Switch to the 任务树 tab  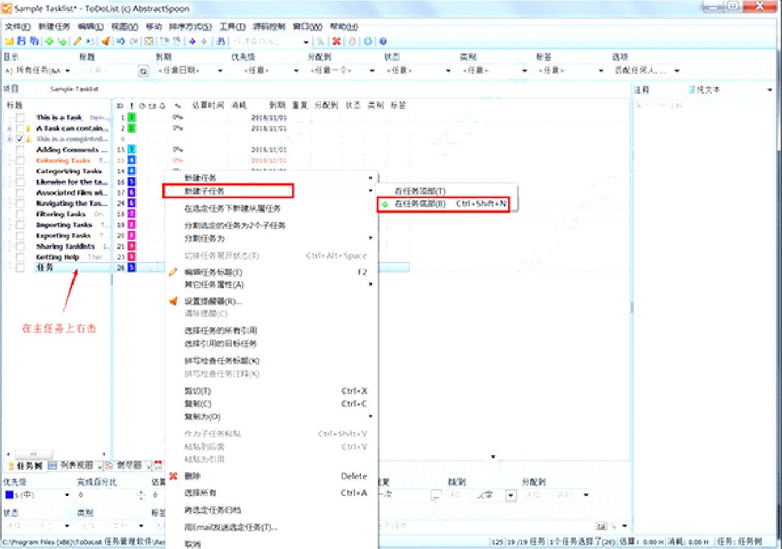pos(25,466)
